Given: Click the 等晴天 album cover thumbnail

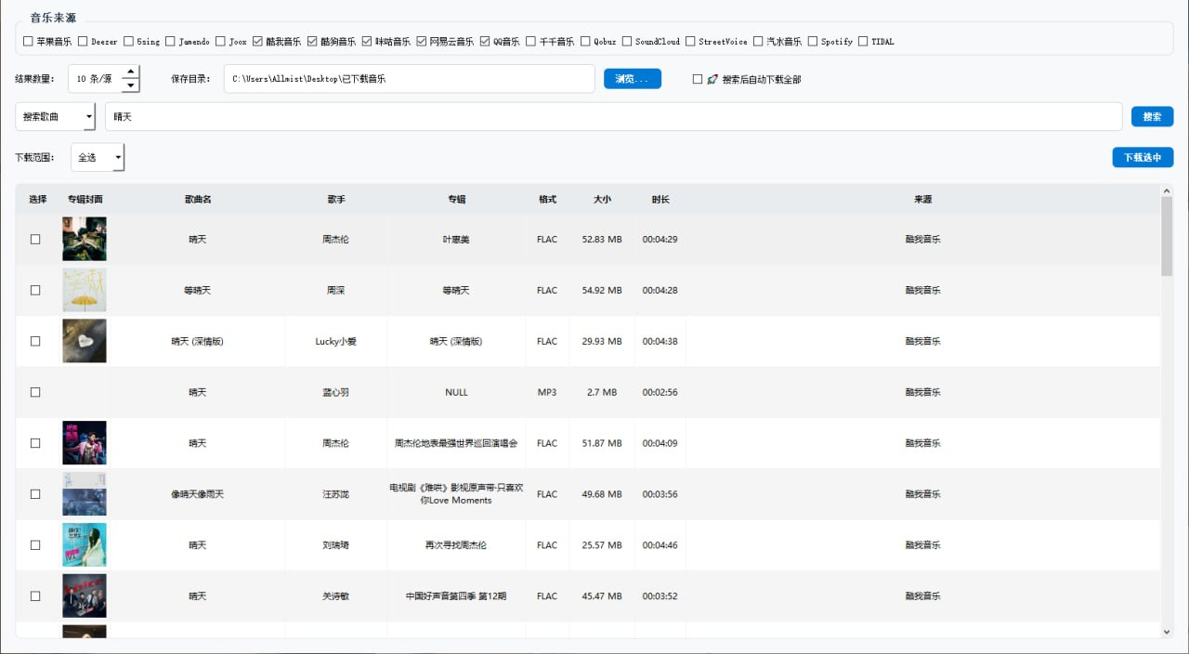Looking at the screenshot, I should point(85,290).
